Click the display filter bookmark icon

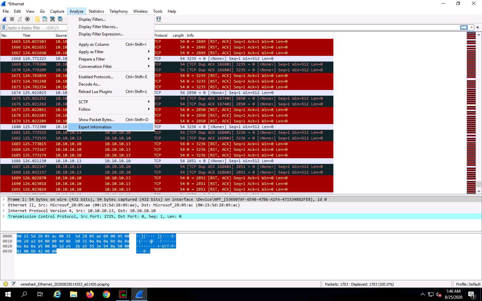tap(4, 27)
